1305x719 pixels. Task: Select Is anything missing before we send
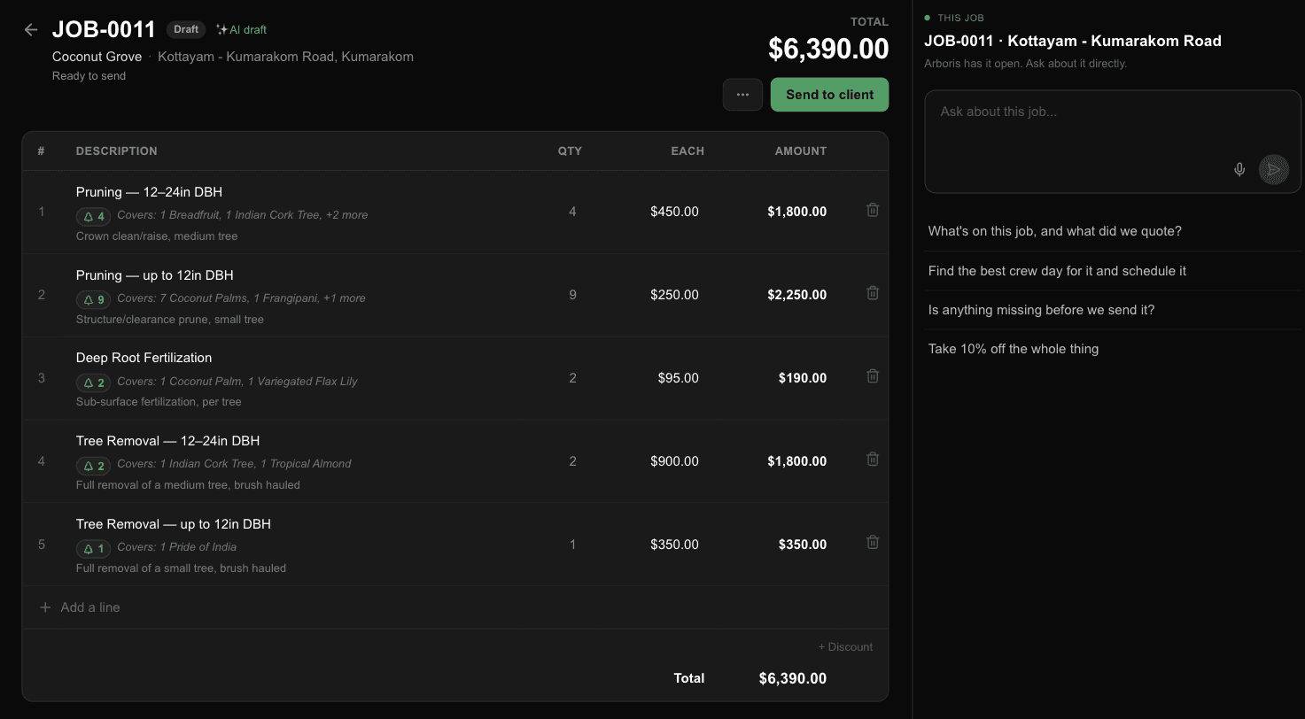[x=1115, y=310]
